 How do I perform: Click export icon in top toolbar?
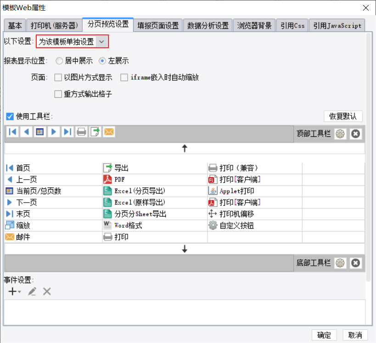coord(95,132)
